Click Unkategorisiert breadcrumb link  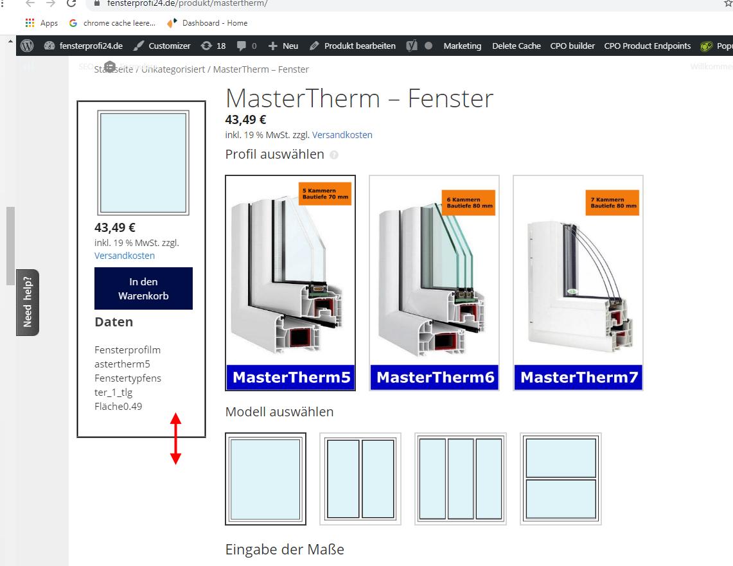pyautogui.click(x=173, y=69)
